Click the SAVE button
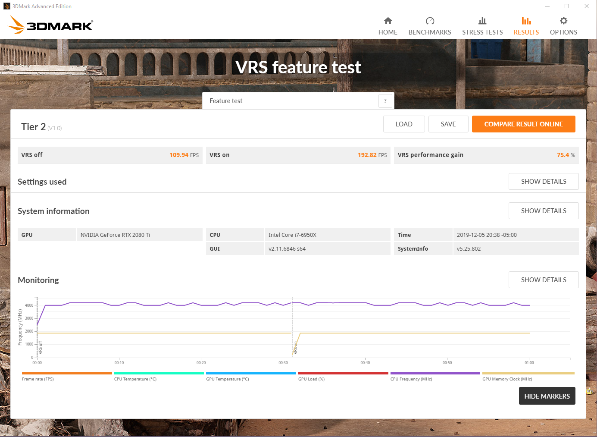 coord(448,124)
